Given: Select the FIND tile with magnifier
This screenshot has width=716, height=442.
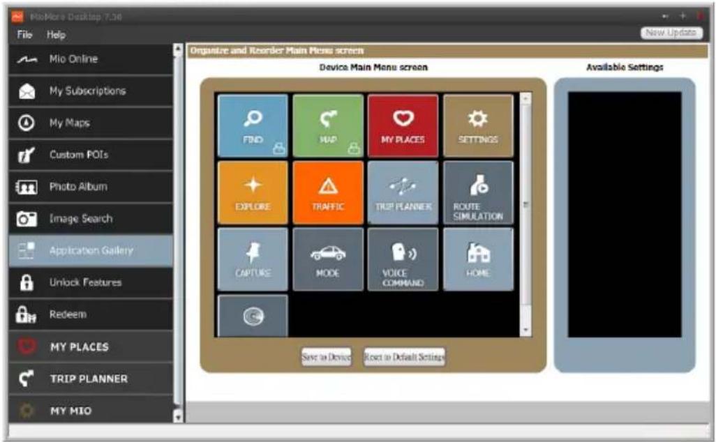Looking at the screenshot, I should 253,125.
